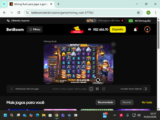Open unread messages (Mensagens não lidas)
160x120 pixels.
[105, 20]
